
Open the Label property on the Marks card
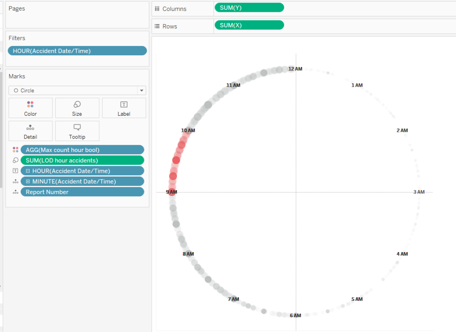[124, 108]
